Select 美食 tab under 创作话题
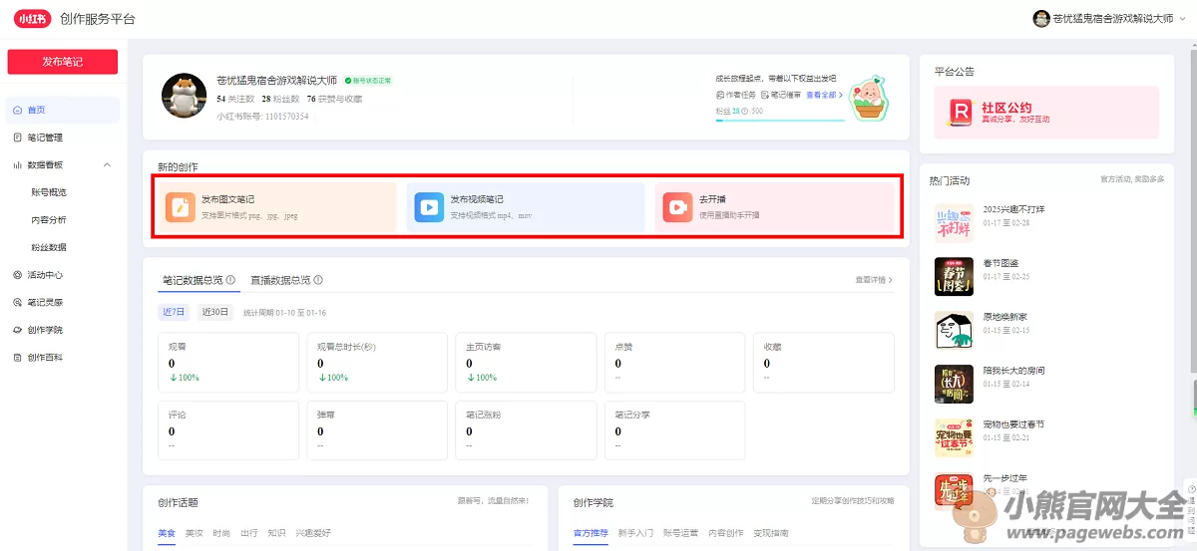The height and width of the screenshot is (551, 1197). (167, 533)
